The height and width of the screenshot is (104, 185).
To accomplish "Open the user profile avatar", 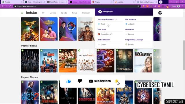I will click(160, 13).
